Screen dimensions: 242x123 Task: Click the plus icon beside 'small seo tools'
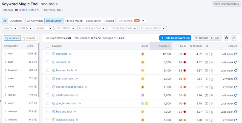[x=54, y=95]
